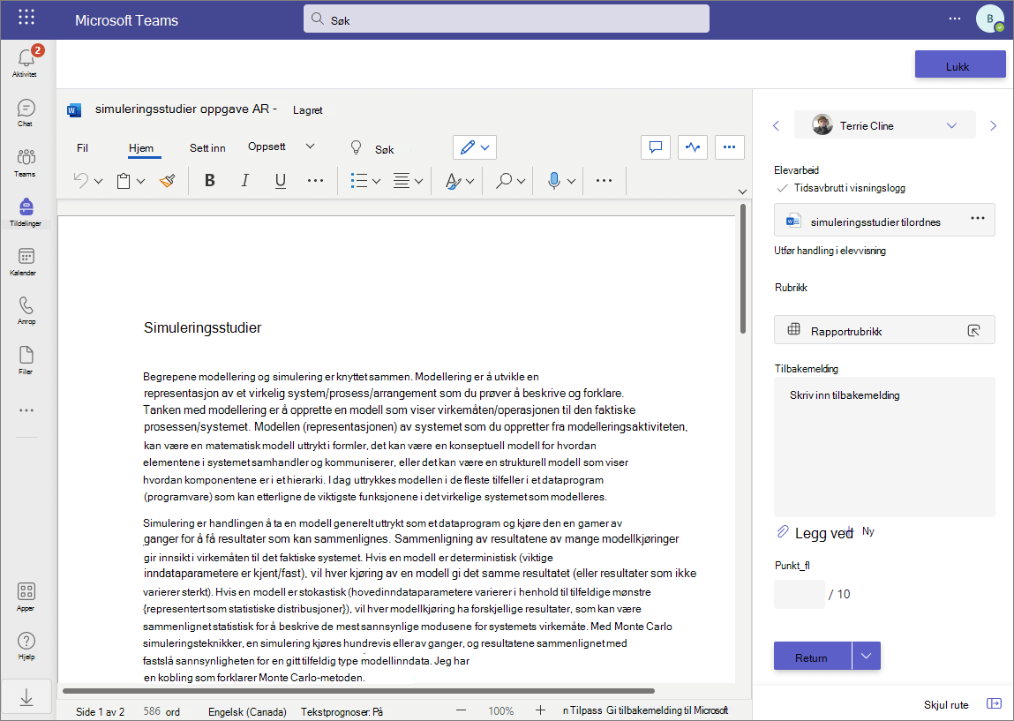This screenshot has height=721, width=1014.
Task: Open the Return button dropdown arrow
Action: 867,657
